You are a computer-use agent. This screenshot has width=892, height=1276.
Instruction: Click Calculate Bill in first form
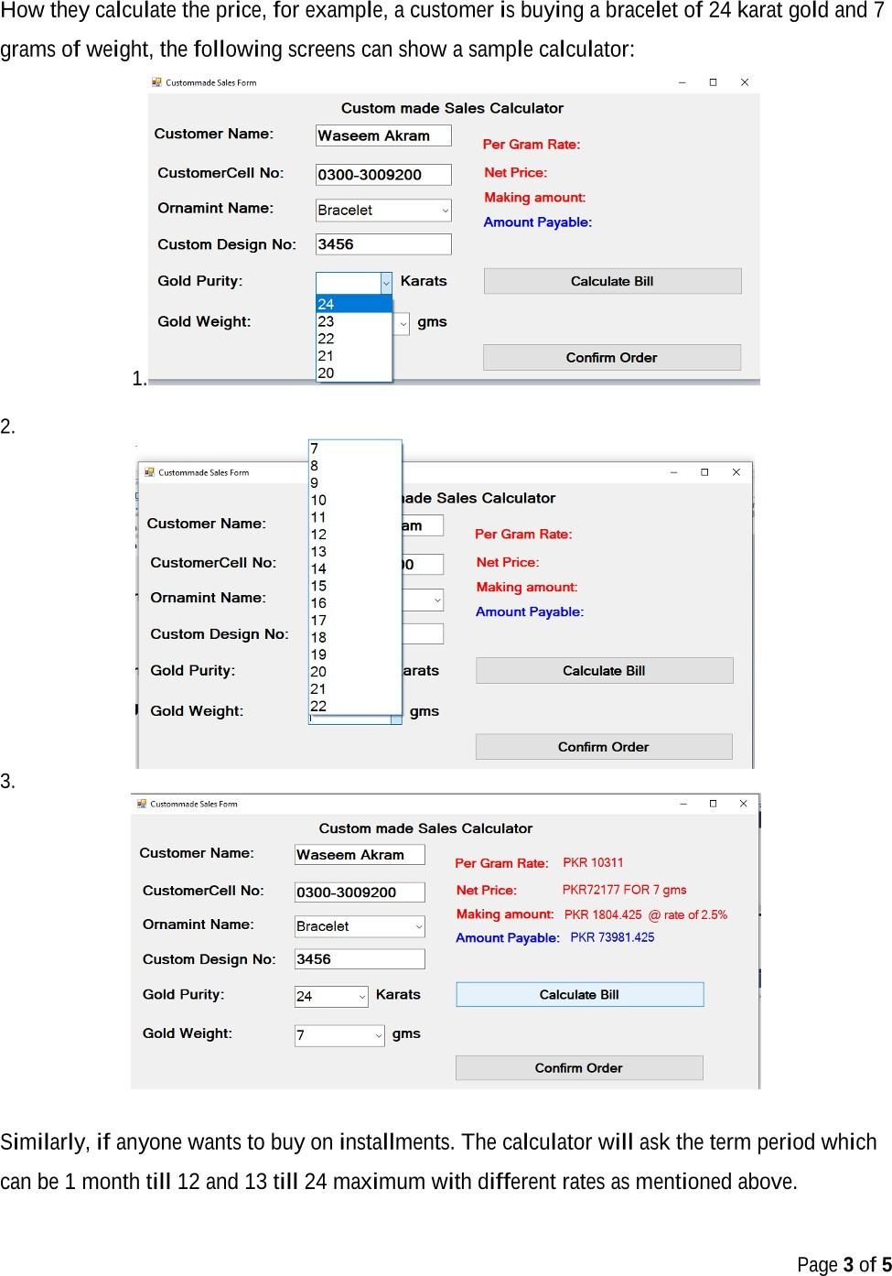click(612, 281)
